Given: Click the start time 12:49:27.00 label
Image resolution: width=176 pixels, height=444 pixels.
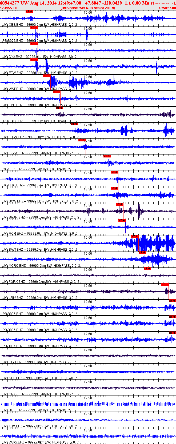Looking at the screenshot, I should (x=9, y=8).
